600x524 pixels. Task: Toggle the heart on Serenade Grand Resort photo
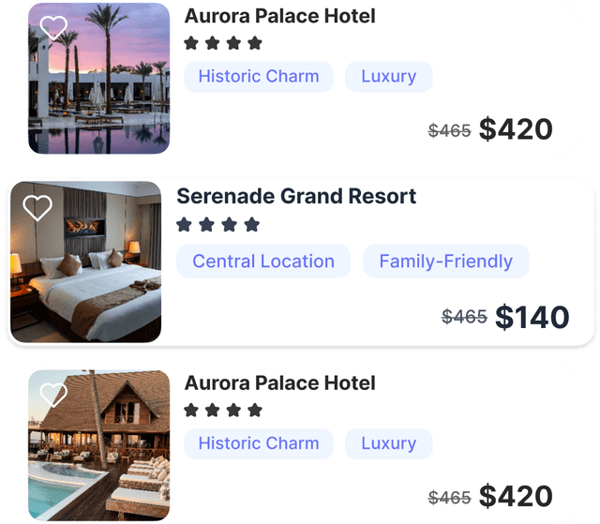pyautogui.click(x=37, y=208)
